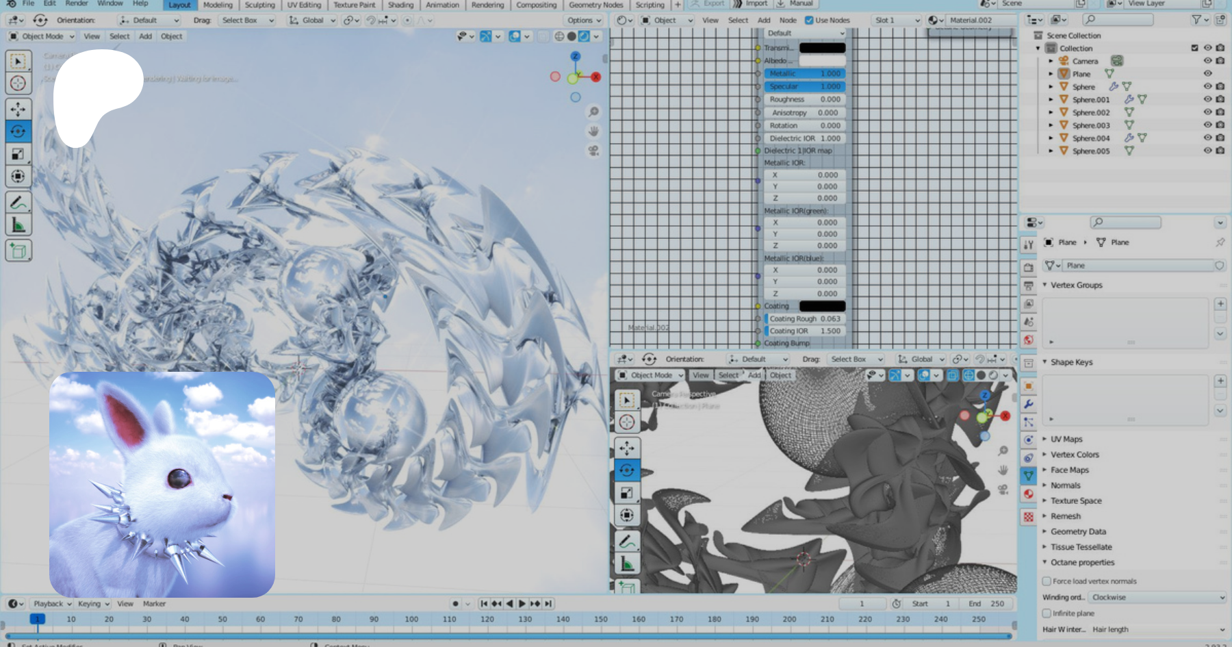This screenshot has width=1232, height=647.
Task: Select the Annotate tool in main viewport
Action: tap(18, 203)
